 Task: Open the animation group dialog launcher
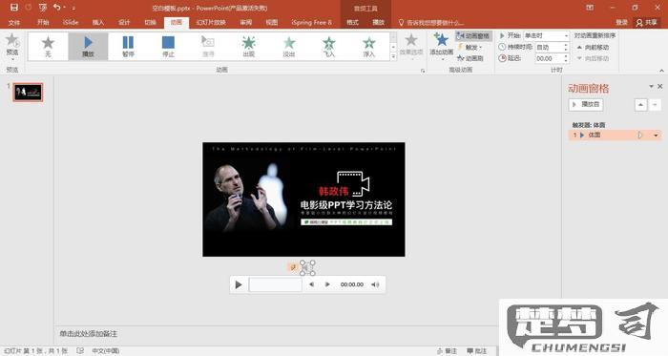[x=423, y=71]
